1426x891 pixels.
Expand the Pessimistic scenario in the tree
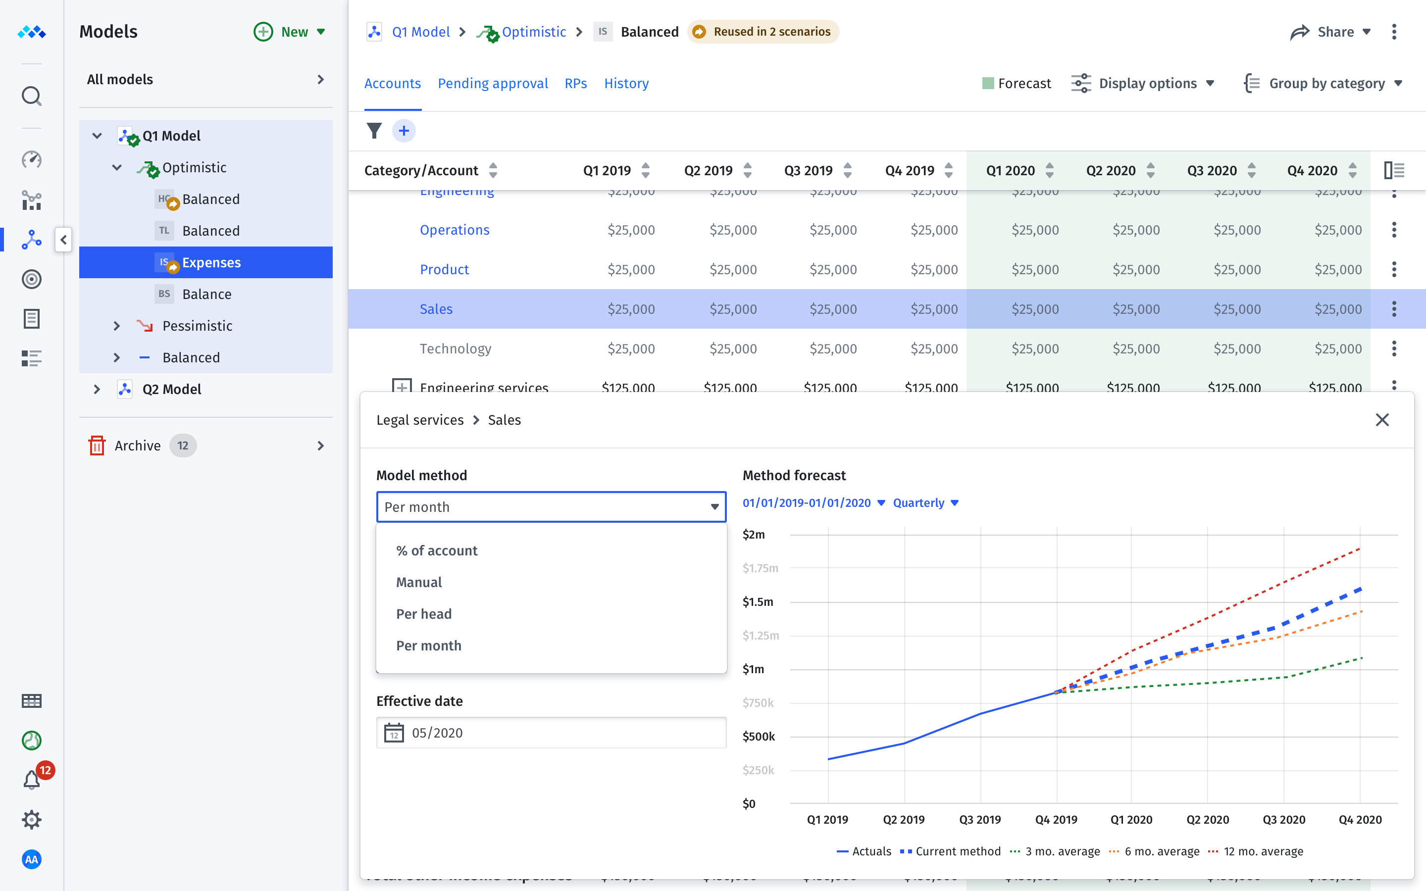point(117,325)
